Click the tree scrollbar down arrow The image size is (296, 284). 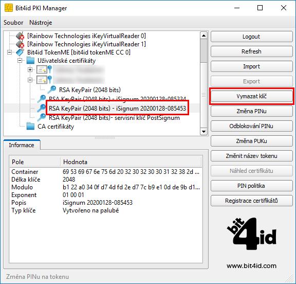[203, 131]
